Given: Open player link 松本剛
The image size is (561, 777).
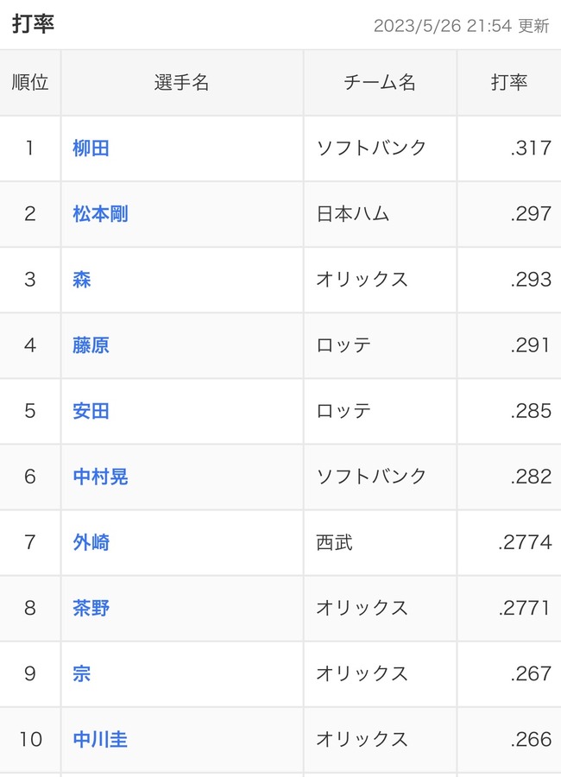Looking at the screenshot, I should pos(100,214).
